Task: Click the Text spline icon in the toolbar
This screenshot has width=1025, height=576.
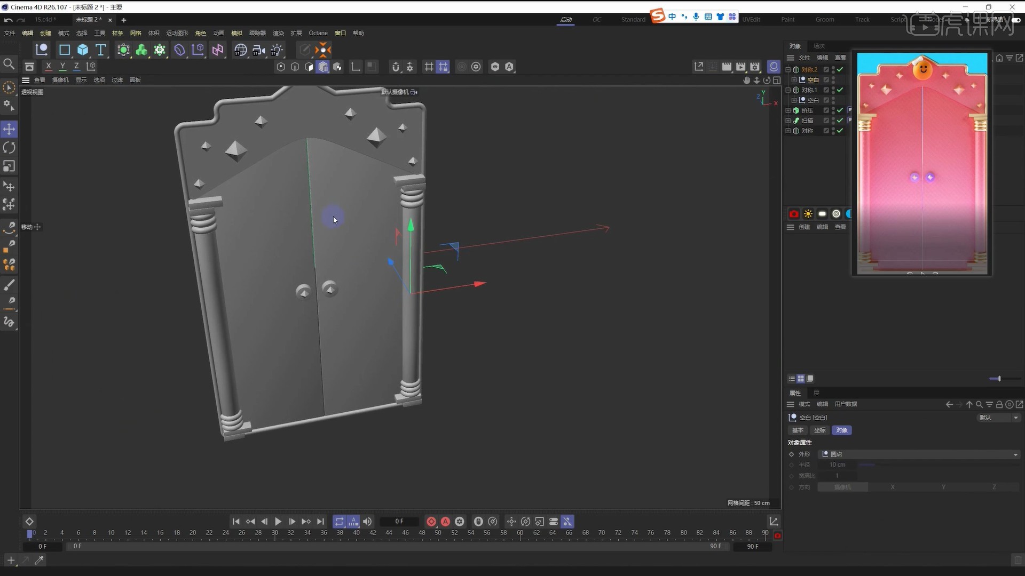Action: point(100,50)
